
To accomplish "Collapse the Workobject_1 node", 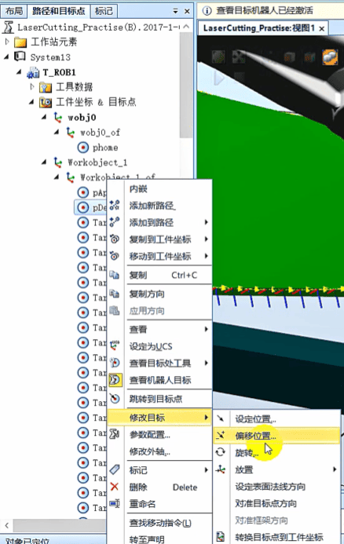I will tap(44, 162).
